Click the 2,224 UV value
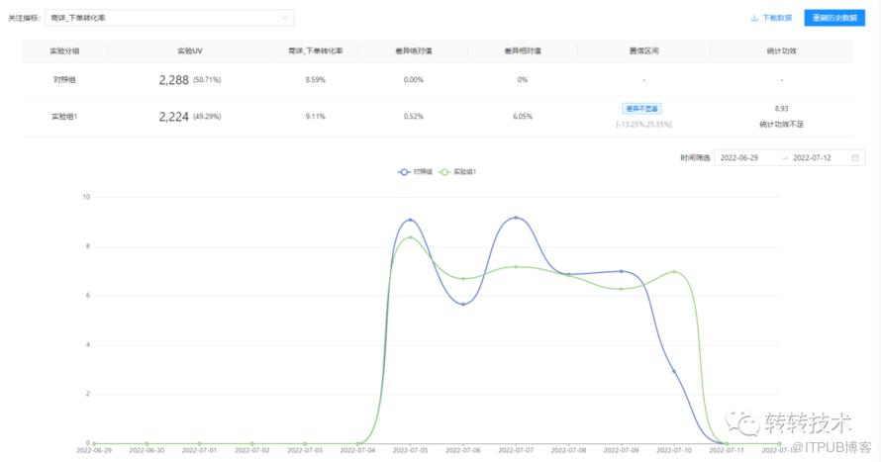The width and height of the screenshot is (881, 462). 173,116
